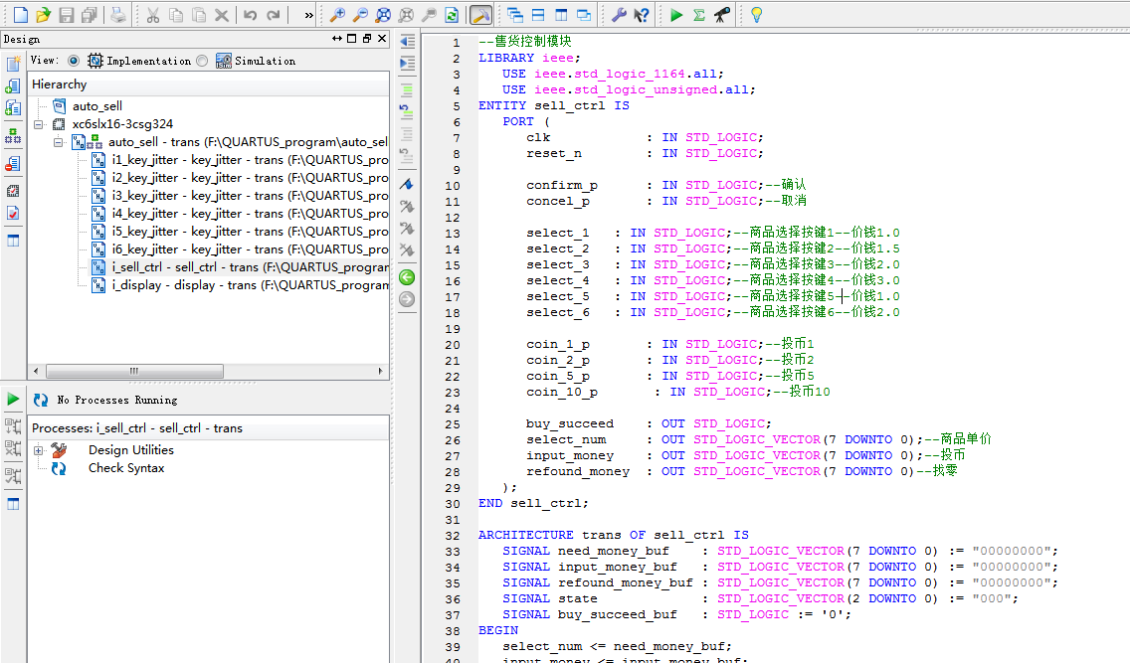Print the current document

coord(118,14)
